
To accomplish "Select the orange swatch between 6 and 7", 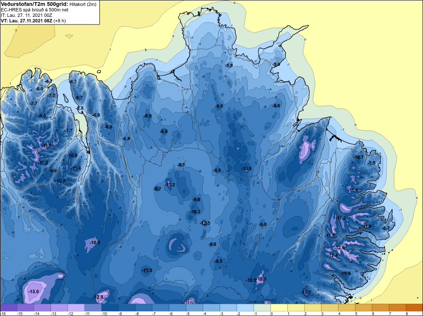I will coord(381,308).
